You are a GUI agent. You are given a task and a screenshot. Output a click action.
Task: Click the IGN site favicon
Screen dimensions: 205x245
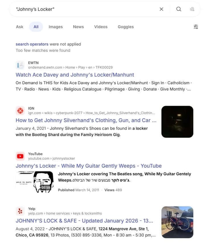(x=20, y=111)
